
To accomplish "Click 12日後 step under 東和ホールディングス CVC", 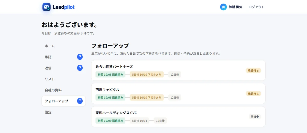I will pyautogui.click(x=160, y=120).
